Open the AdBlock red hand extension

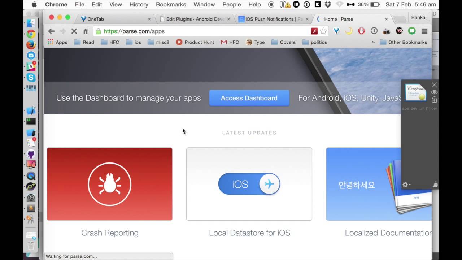click(x=361, y=31)
